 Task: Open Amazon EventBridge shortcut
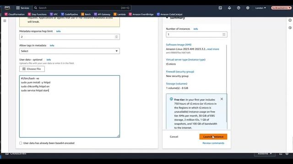[x=141, y=14]
